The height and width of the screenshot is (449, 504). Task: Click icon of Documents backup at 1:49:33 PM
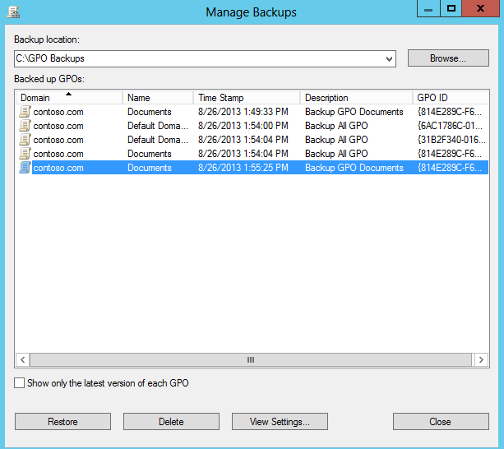tap(25, 112)
